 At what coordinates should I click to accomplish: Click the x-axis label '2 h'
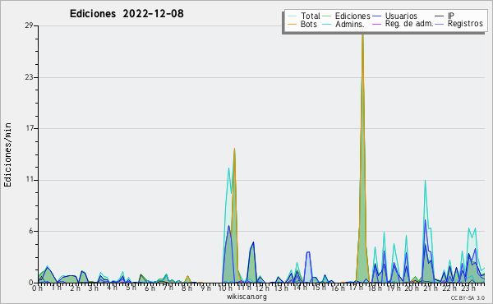point(75,288)
